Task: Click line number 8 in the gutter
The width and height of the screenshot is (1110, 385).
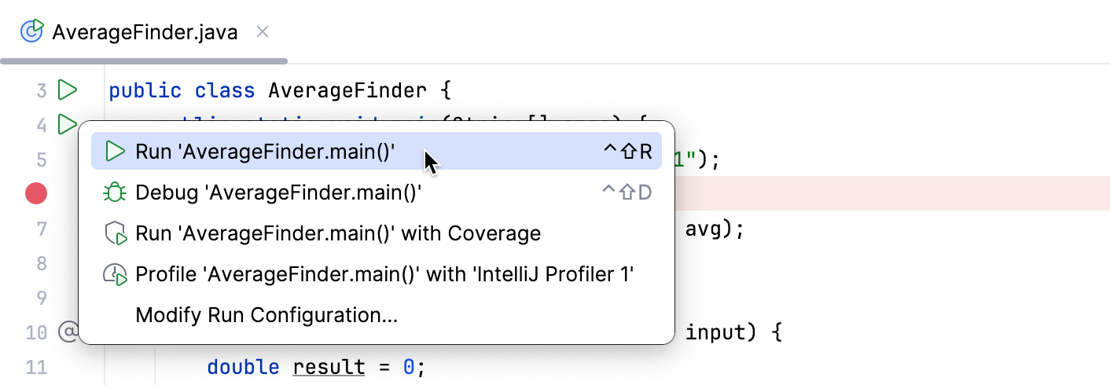Action: pyautogui.click(x=42, y=263)
